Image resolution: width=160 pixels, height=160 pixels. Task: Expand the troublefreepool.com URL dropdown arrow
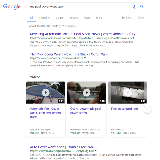[x=96, y=151]
